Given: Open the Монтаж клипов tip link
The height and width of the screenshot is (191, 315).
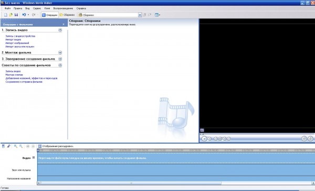Looking at the screenshot, I should [14, 75].
